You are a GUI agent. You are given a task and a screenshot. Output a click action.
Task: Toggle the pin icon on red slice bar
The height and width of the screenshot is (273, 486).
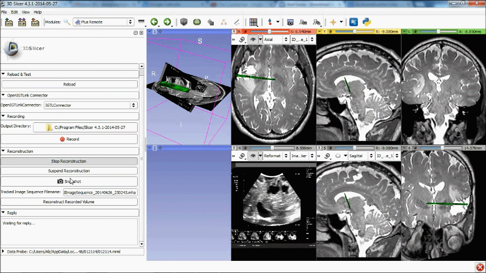(234, 31)
